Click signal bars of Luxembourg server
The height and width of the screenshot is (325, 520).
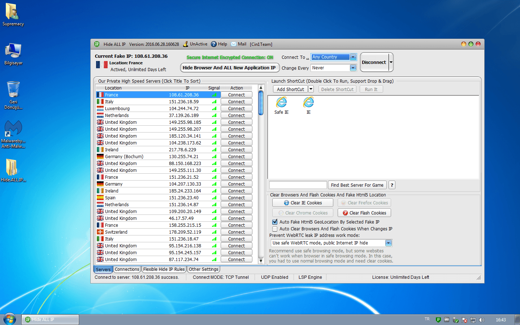(x=214, y=109)
